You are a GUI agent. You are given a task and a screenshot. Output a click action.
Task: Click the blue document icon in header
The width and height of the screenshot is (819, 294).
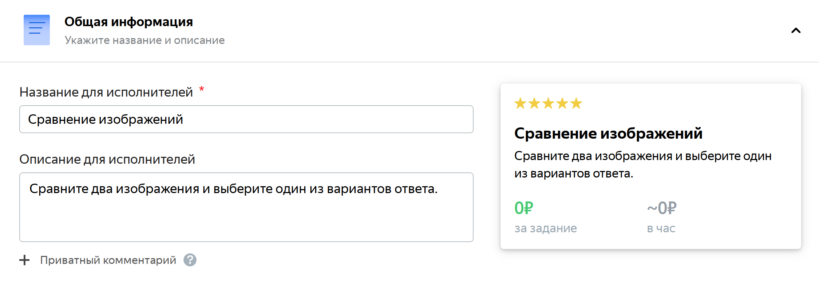(37, 30)
